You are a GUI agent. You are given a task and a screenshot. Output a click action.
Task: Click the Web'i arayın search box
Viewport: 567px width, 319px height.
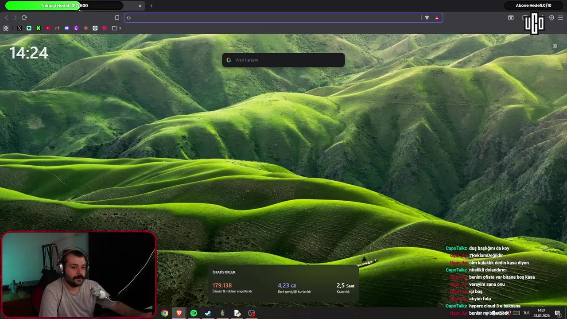[283, 60]
